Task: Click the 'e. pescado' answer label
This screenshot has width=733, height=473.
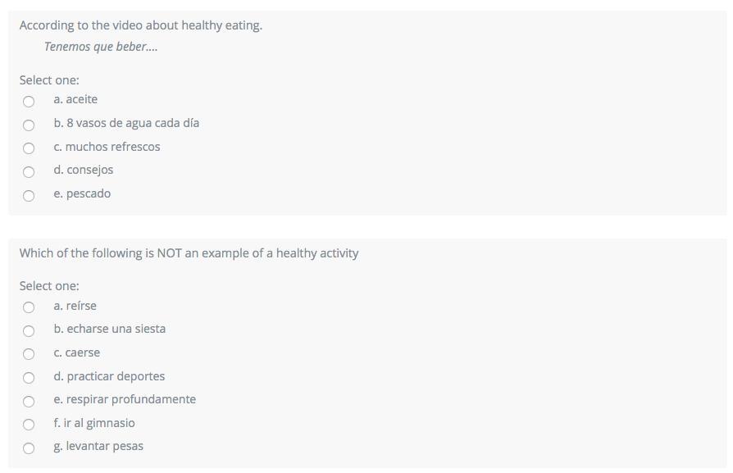Action: [x=82, y=193]
